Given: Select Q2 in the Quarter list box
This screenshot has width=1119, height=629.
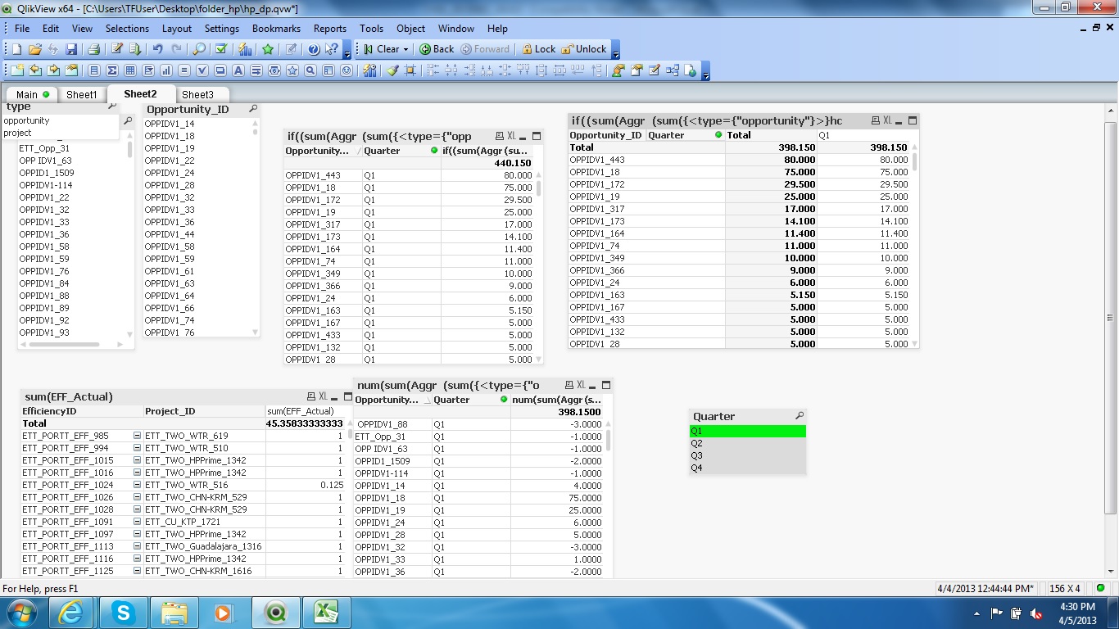Looking at the screenshot, I should tap(747, 443).
